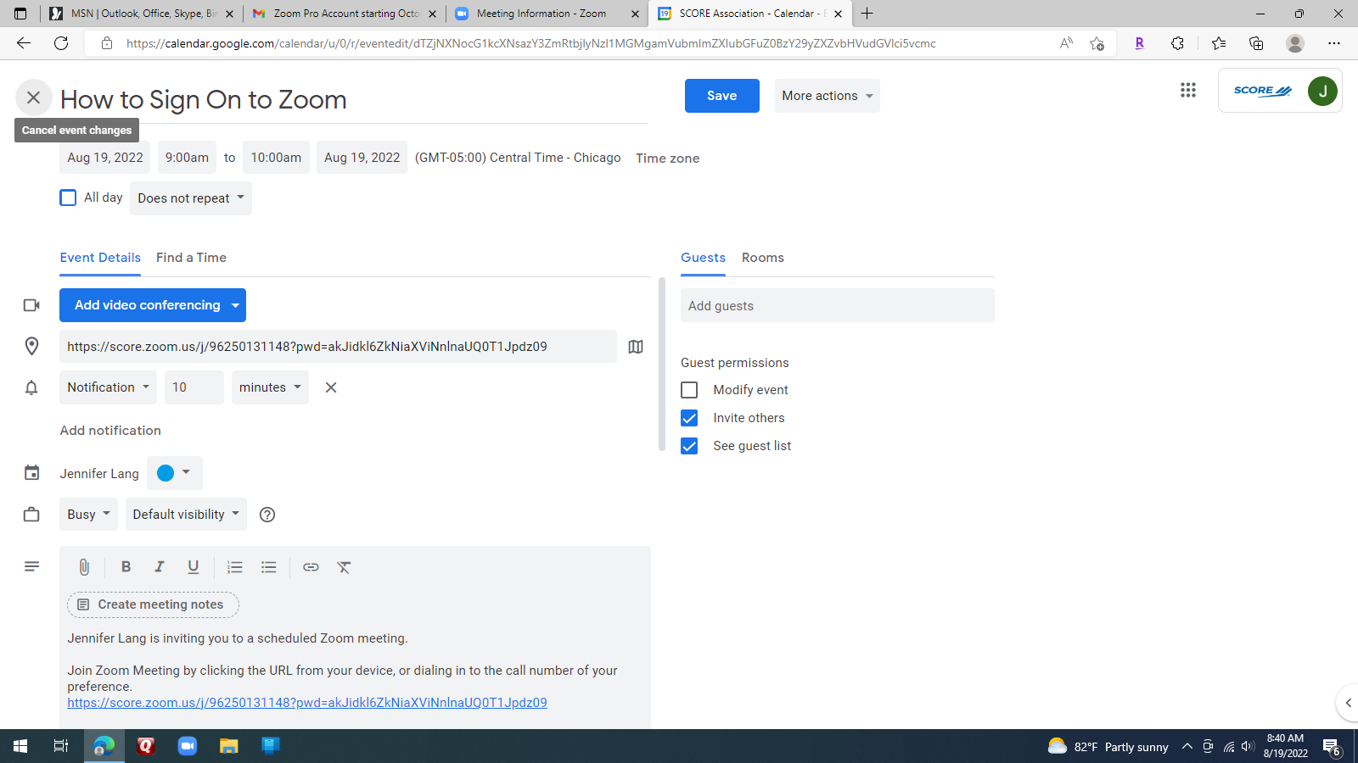Open browser favorites list
The width and height of the screenshot is (1358, 763).
1219,43
